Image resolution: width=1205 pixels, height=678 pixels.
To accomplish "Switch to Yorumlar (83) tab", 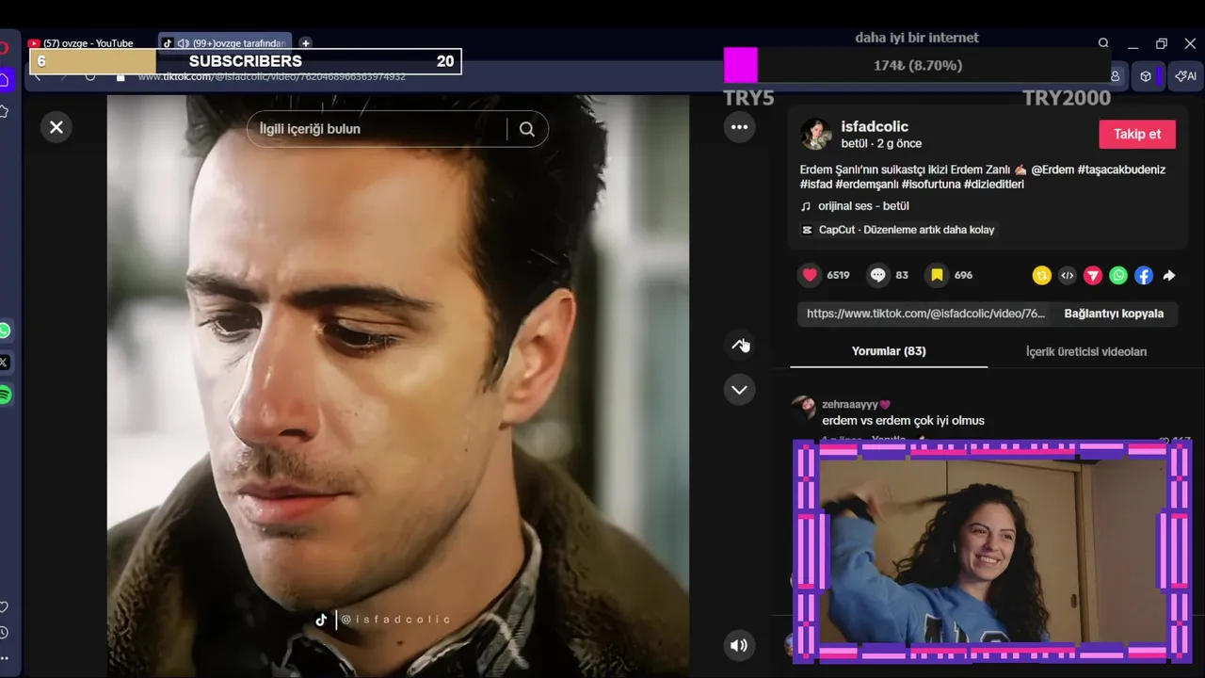I will [x=889, y=351].
